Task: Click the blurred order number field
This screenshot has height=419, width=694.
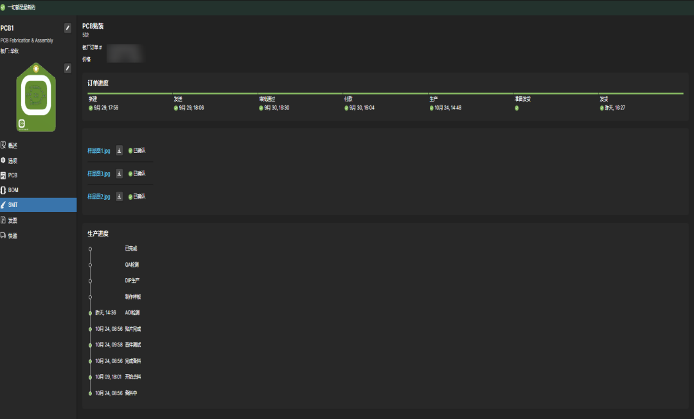Action: [x=125, y=53]
